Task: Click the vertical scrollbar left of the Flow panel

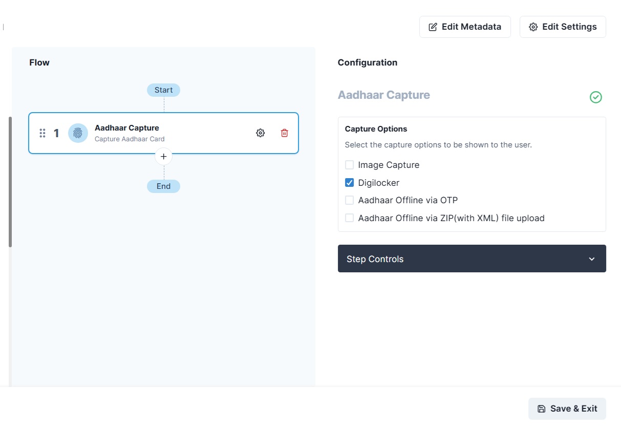Action: [x=10, y=182]
